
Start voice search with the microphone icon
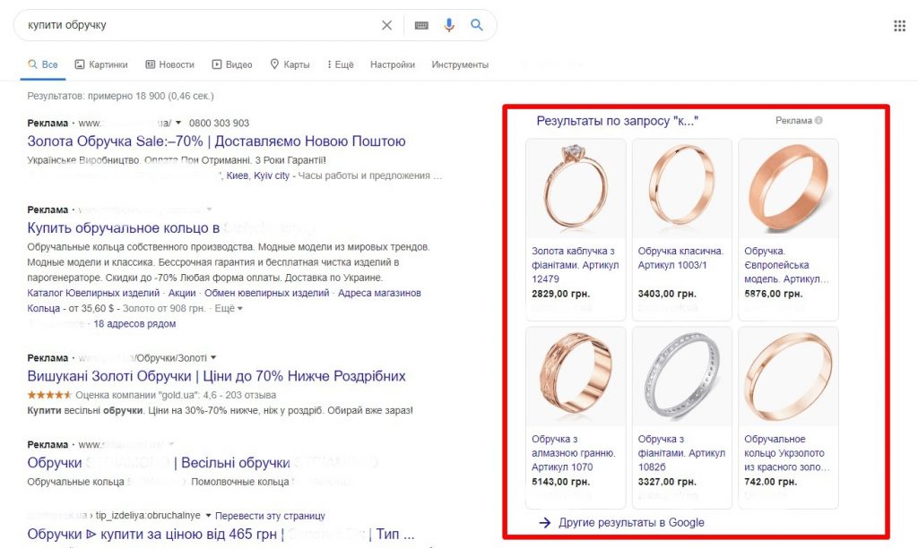449,24
